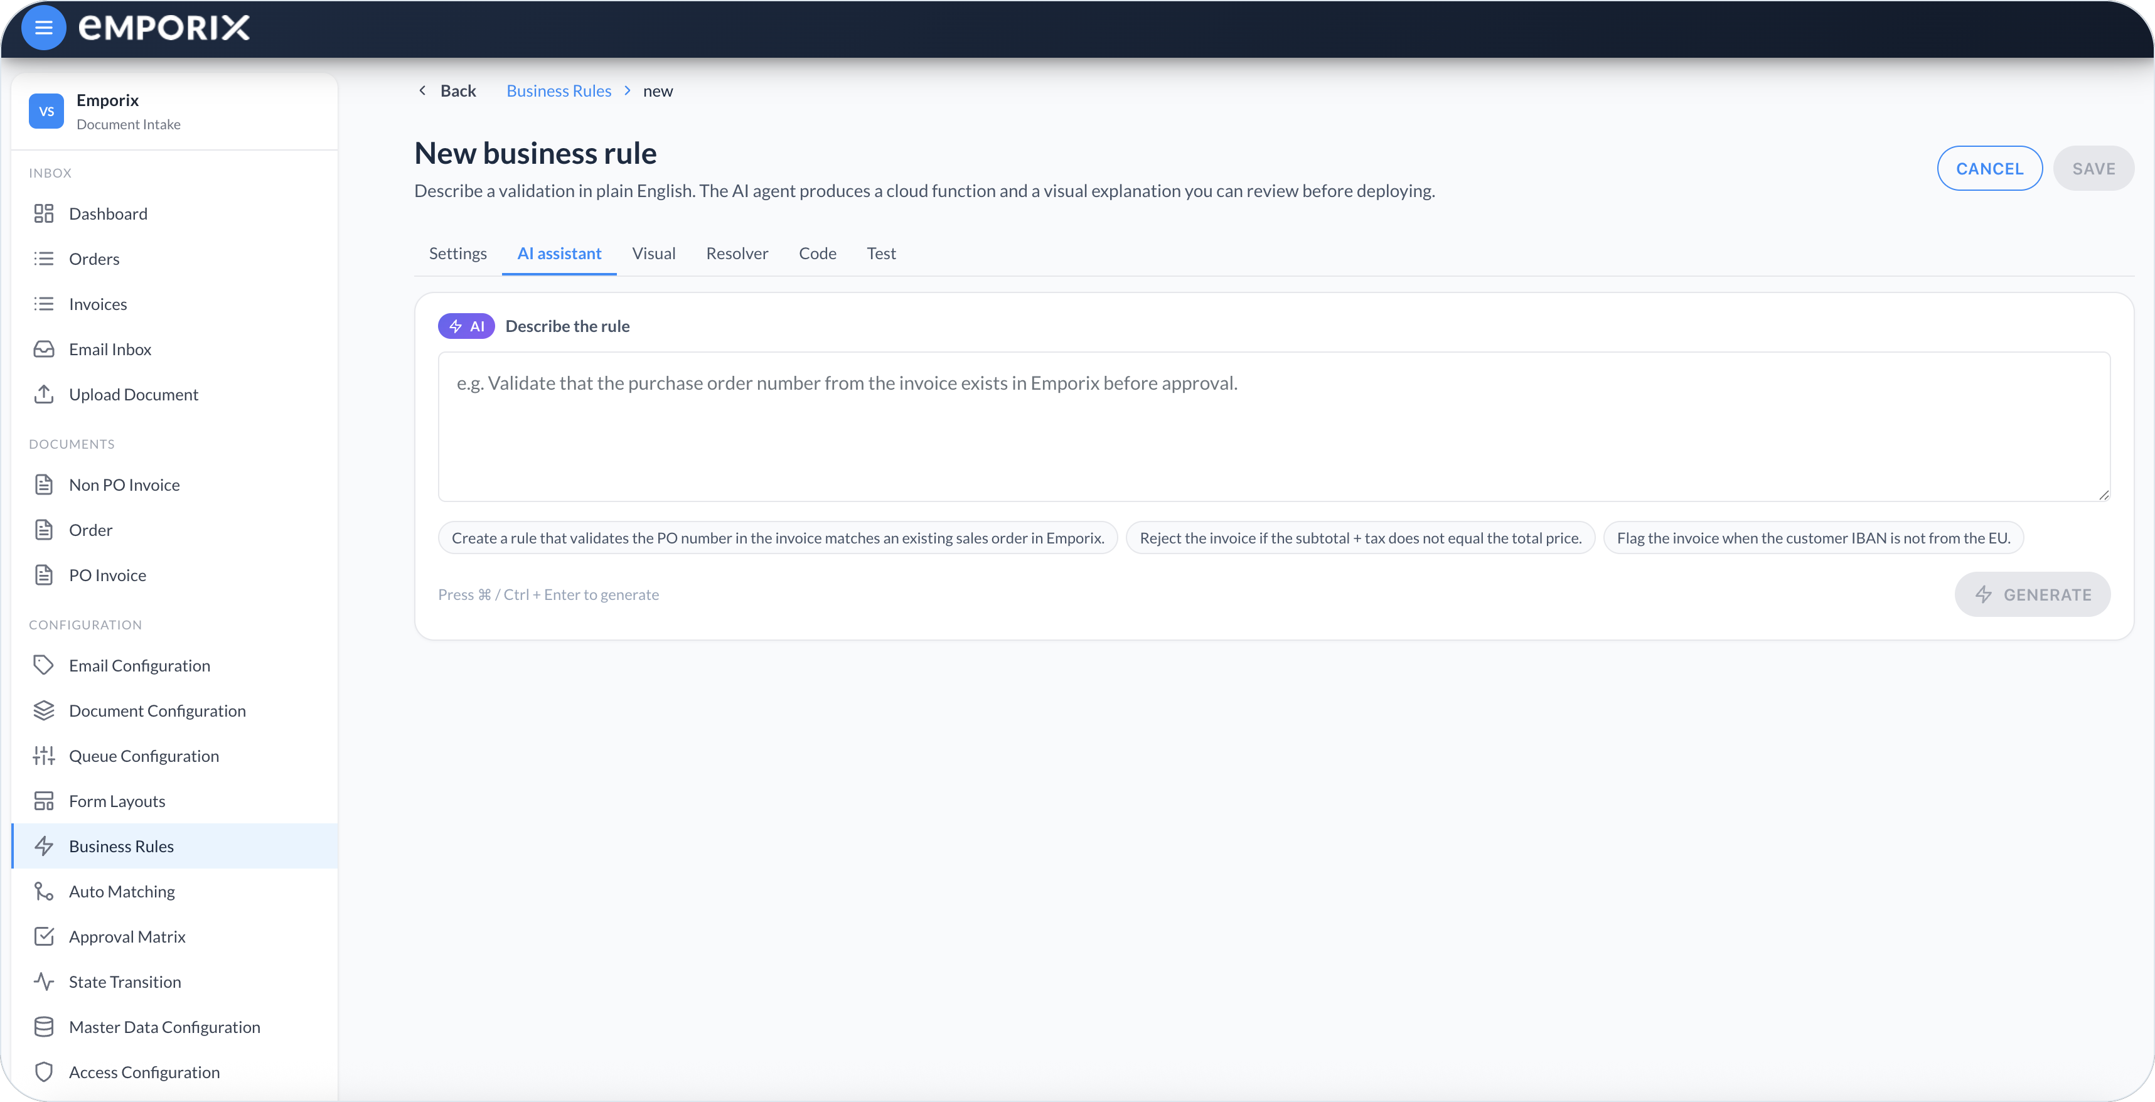Click the Email Inbox tray icon
The width and height of the screenshot is (2155, 1102).
tap(43, 349)
